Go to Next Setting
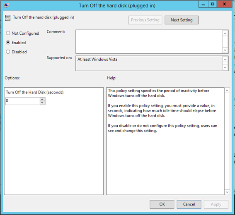Image resolution: width=235 pixels, height=215 pixels. 182,20
